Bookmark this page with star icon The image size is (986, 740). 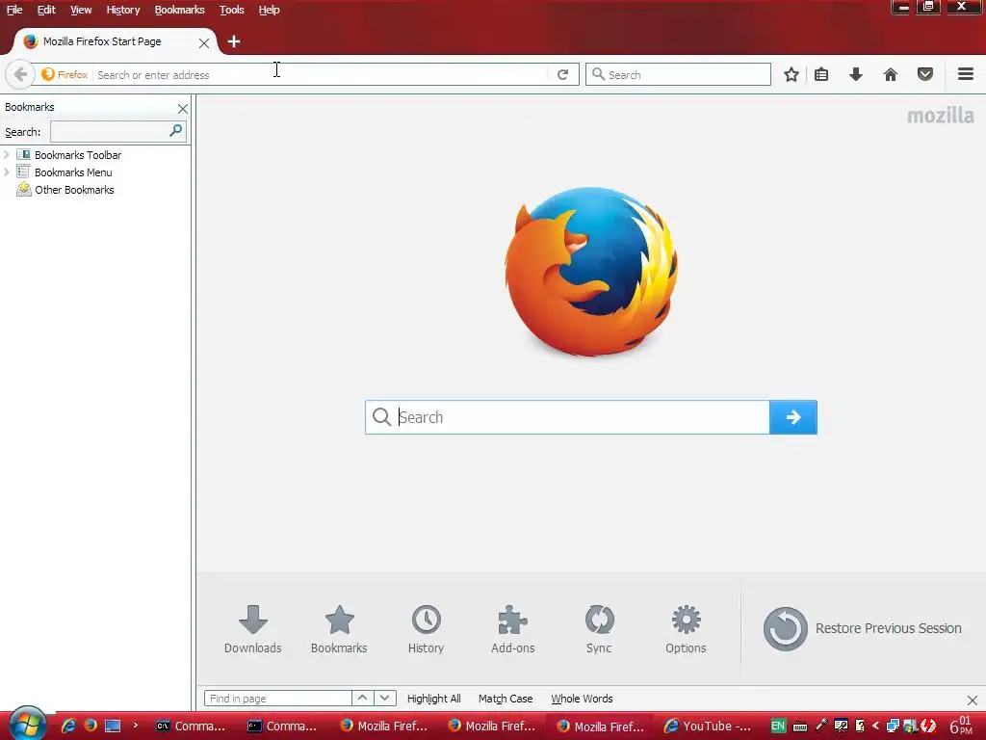[x=791, y=74]
